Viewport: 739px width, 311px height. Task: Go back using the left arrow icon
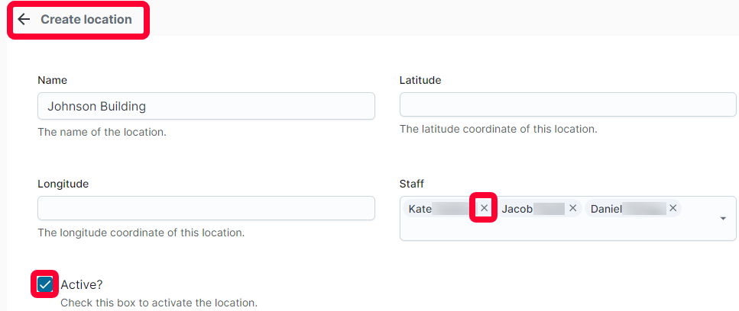(x=24, y=19)
